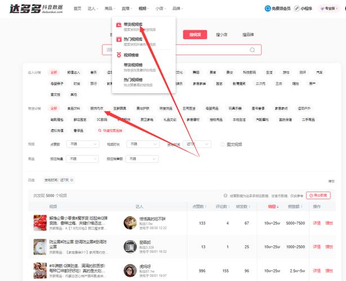Click the search magnifier icon
This screenshot has height=281, width=346.
coord(252,50)
